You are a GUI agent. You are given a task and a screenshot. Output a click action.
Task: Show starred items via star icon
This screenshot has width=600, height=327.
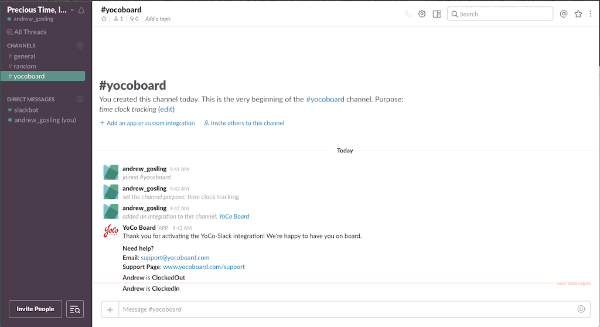[x=578, y=14]
